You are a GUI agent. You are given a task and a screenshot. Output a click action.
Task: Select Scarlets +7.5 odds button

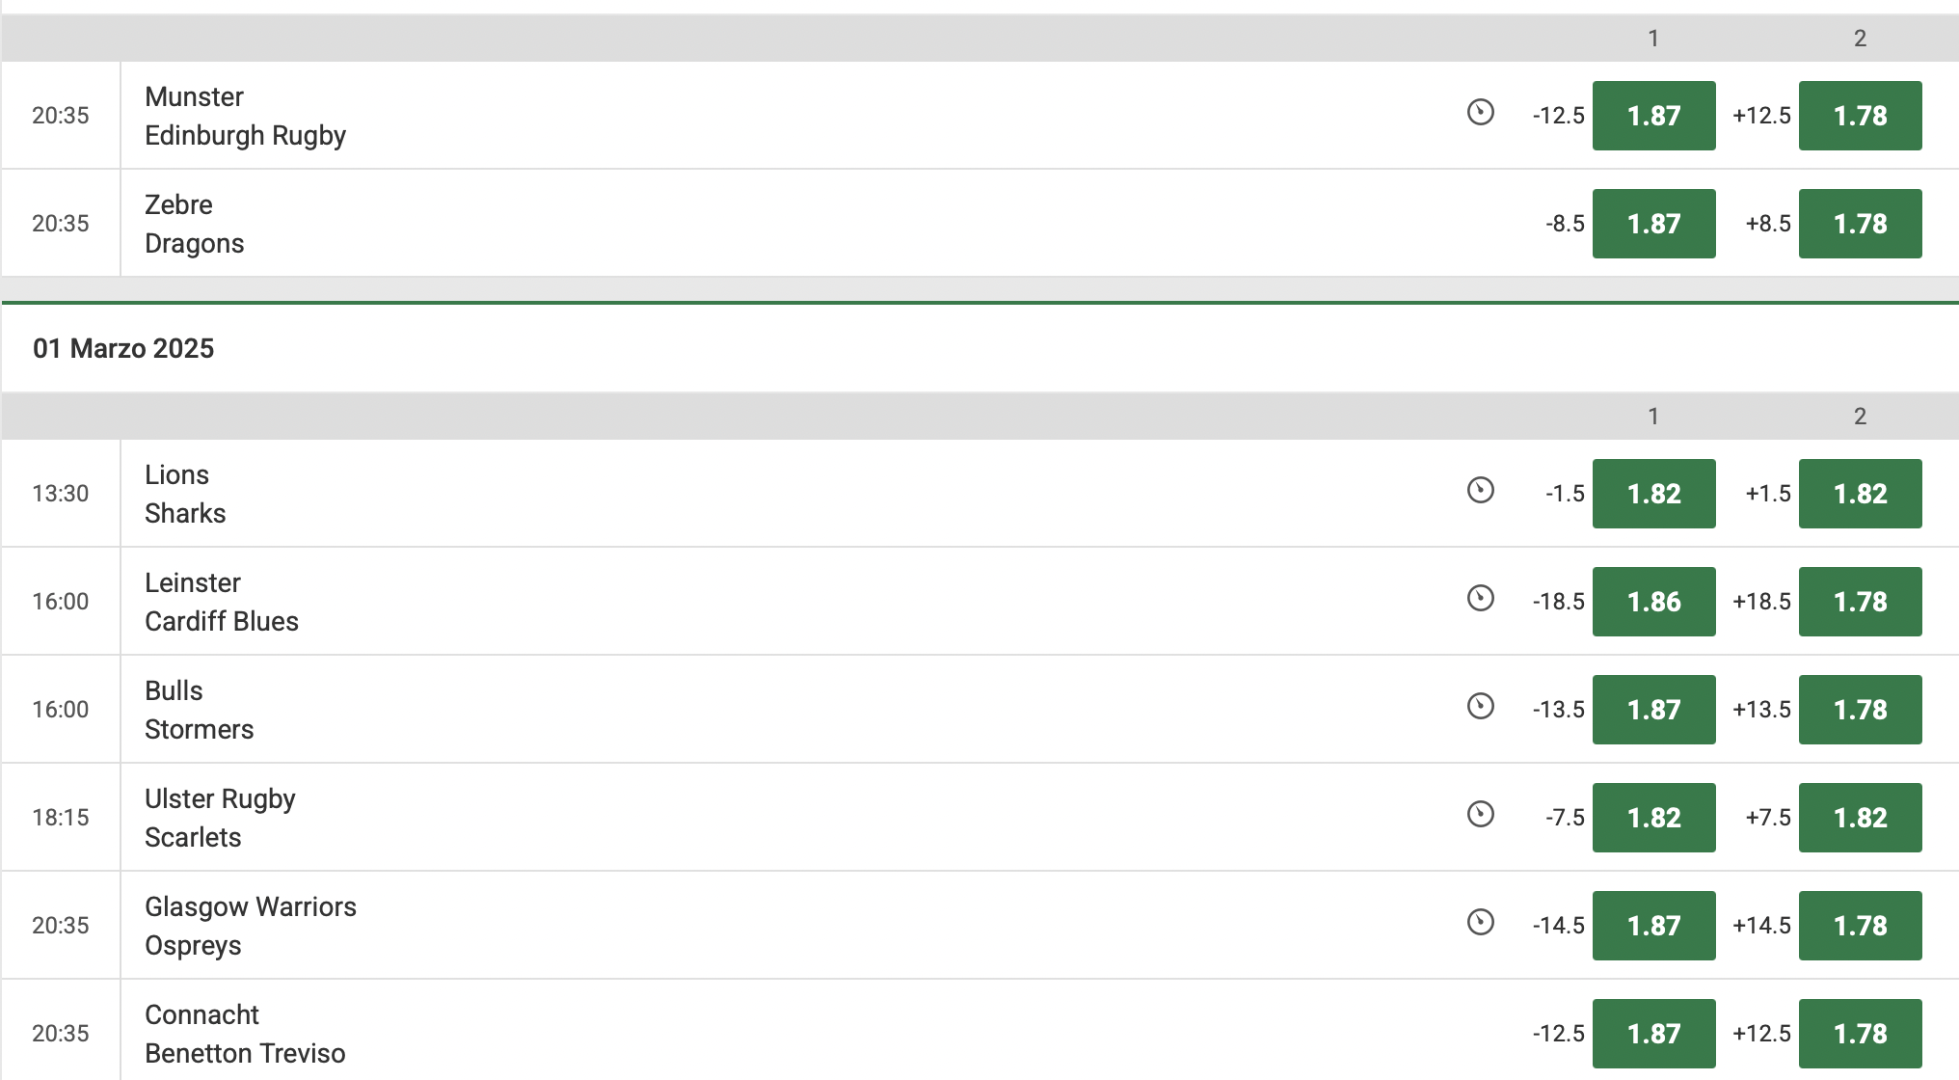pyautogui.click(x=1860, y=818)
